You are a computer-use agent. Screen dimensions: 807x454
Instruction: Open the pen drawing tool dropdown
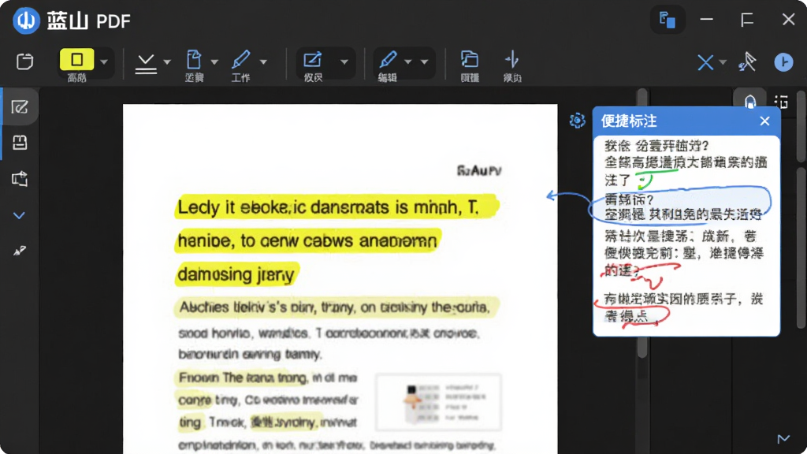pyautogui.click(x=263, y=62)
